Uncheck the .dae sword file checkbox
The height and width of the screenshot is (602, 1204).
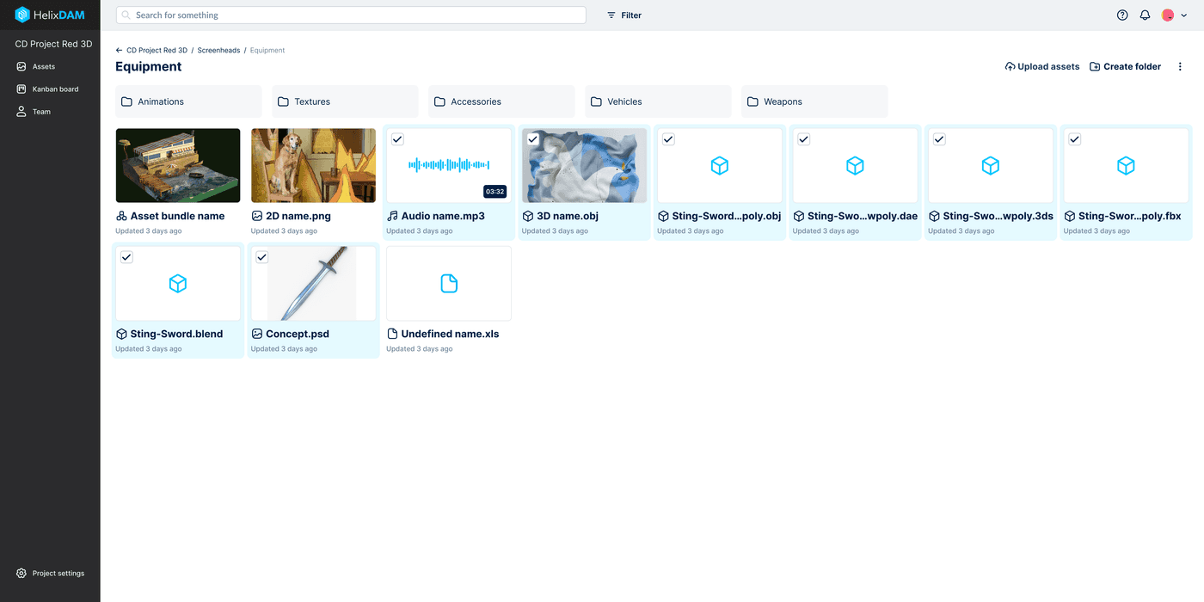coord(803,139)
